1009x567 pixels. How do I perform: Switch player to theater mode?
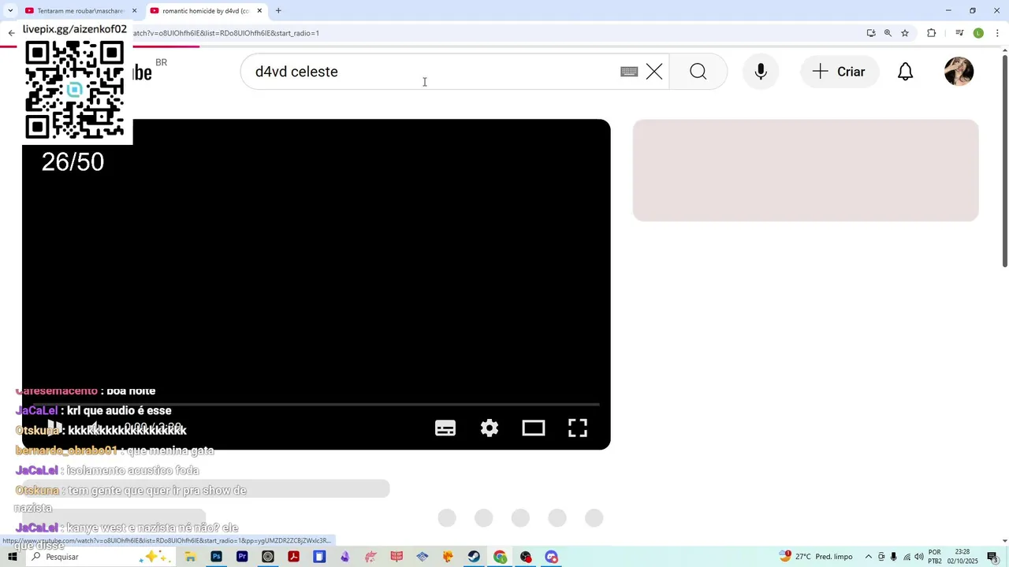(534, 428)
